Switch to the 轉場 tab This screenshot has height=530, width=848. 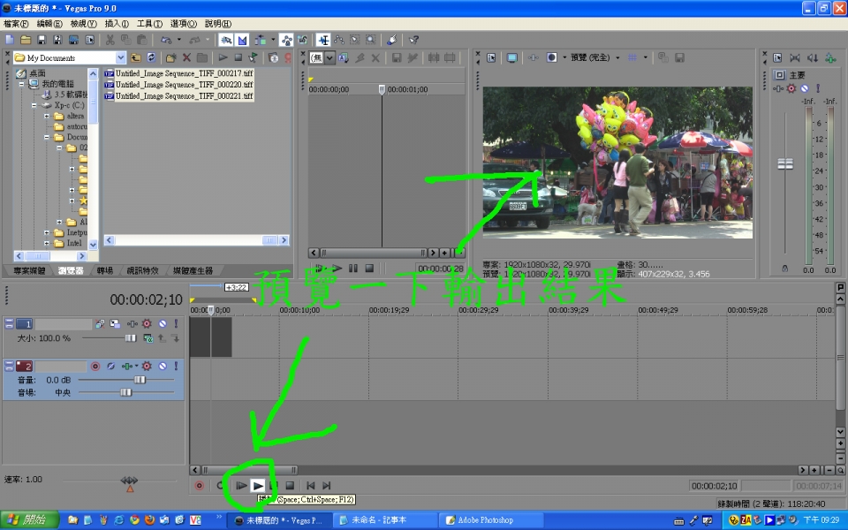[x=105, y=270]
